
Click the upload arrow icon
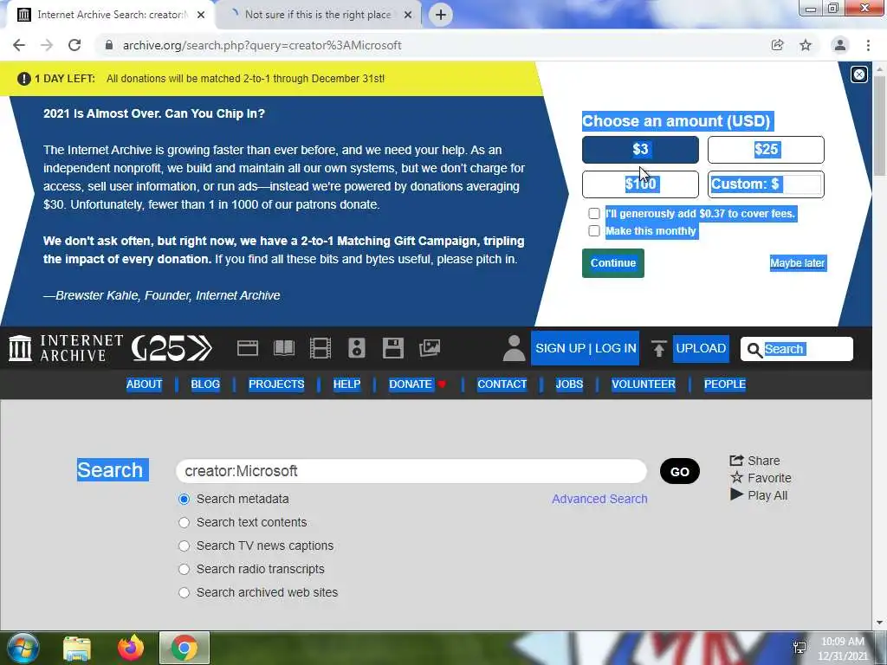point(658,348)
